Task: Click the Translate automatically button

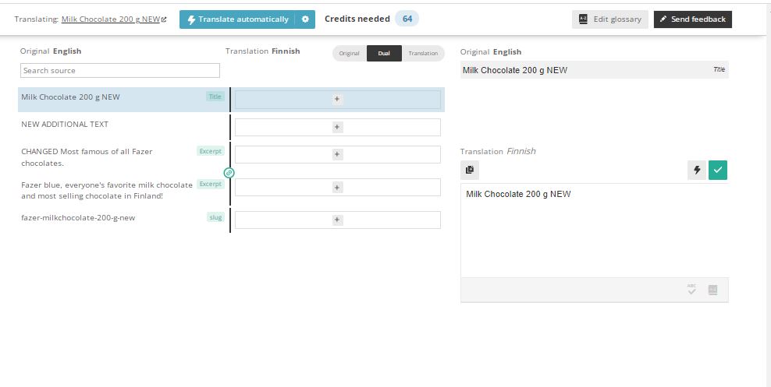Action: pyautogui.click(x=238, y=19)
